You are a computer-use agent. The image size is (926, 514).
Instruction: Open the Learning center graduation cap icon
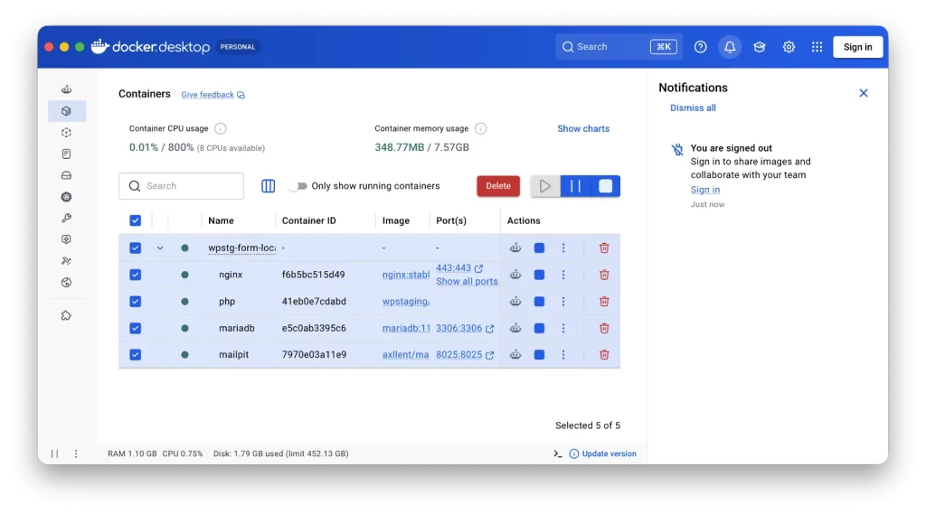[760, 47]
